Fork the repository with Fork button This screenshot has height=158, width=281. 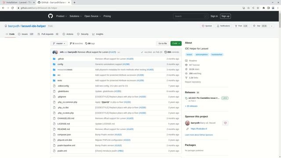tap(241, 26)
